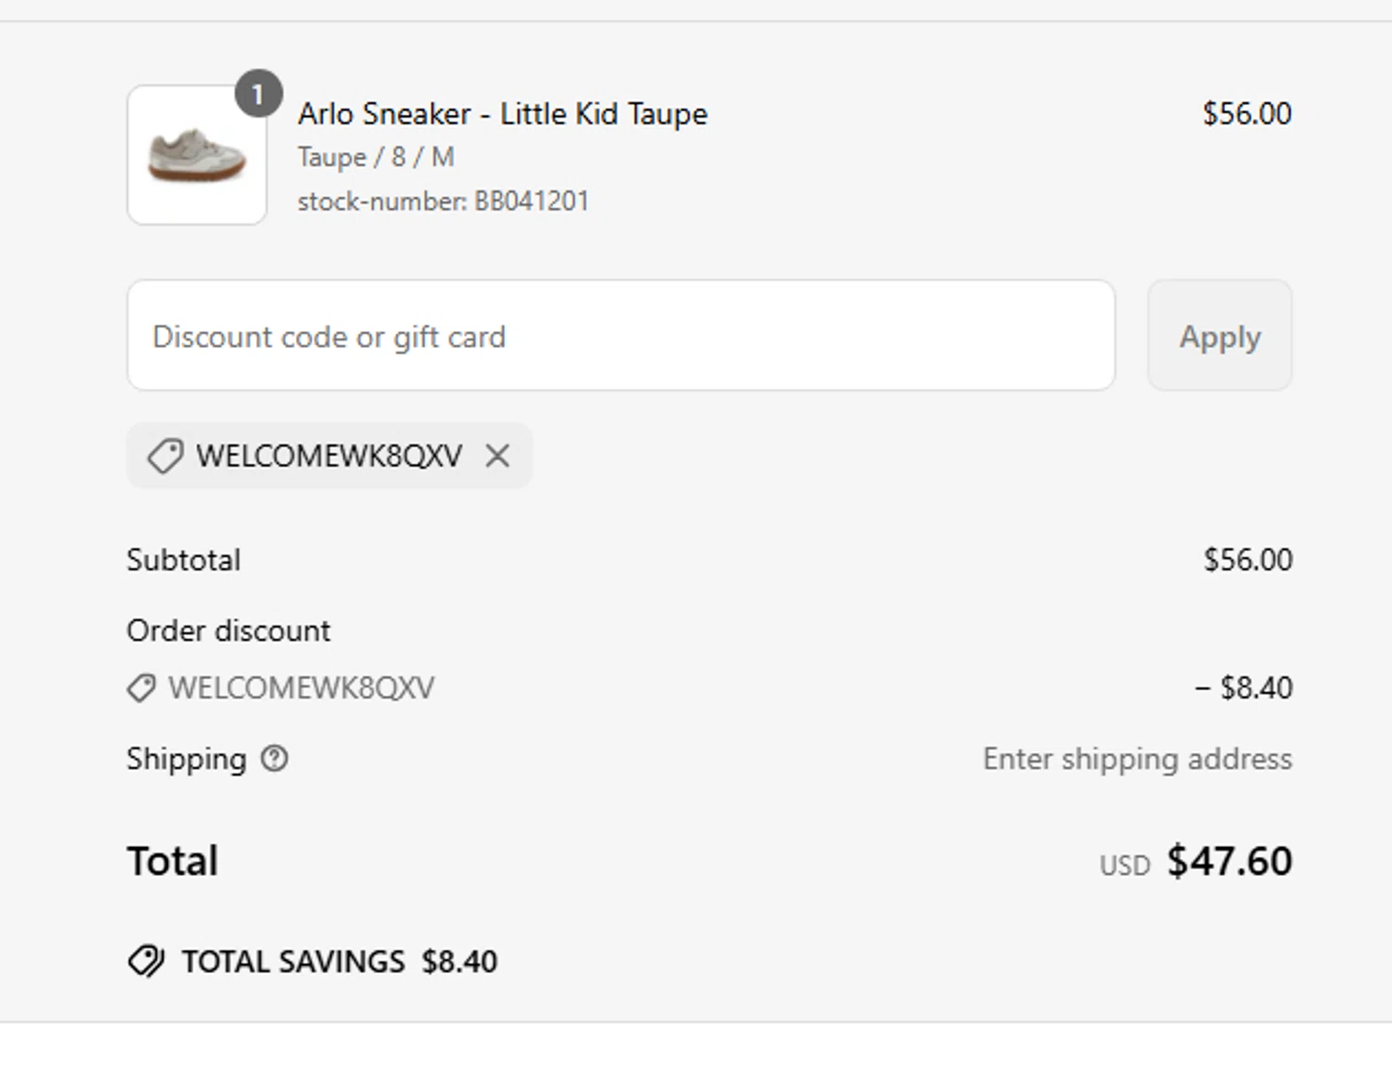Click the TOTAL SAVINGS label text
Image resolution: width=1392 pixels, height=1078 pixels.
click(293, 962)
